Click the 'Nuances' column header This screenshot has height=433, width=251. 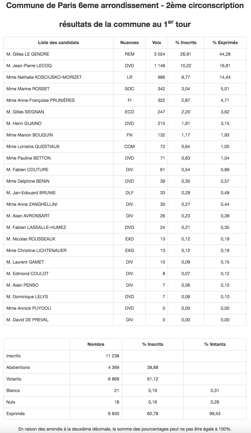[x=129, y=43]
